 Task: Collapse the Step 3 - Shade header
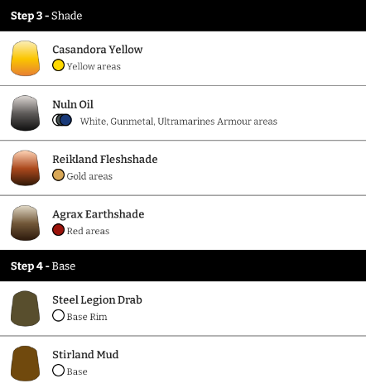pos(183,16)
